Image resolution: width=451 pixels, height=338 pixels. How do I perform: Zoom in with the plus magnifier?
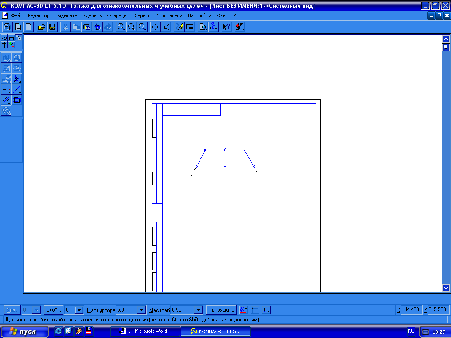click(x=132, y=27)
